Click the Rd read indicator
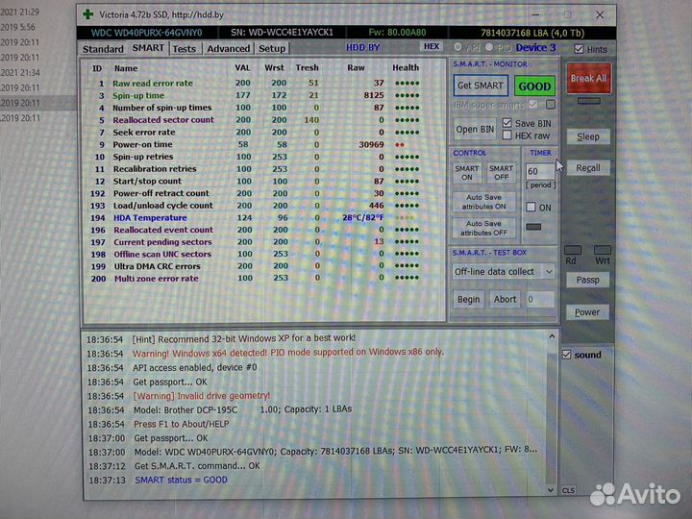 (x=571, y=250)
